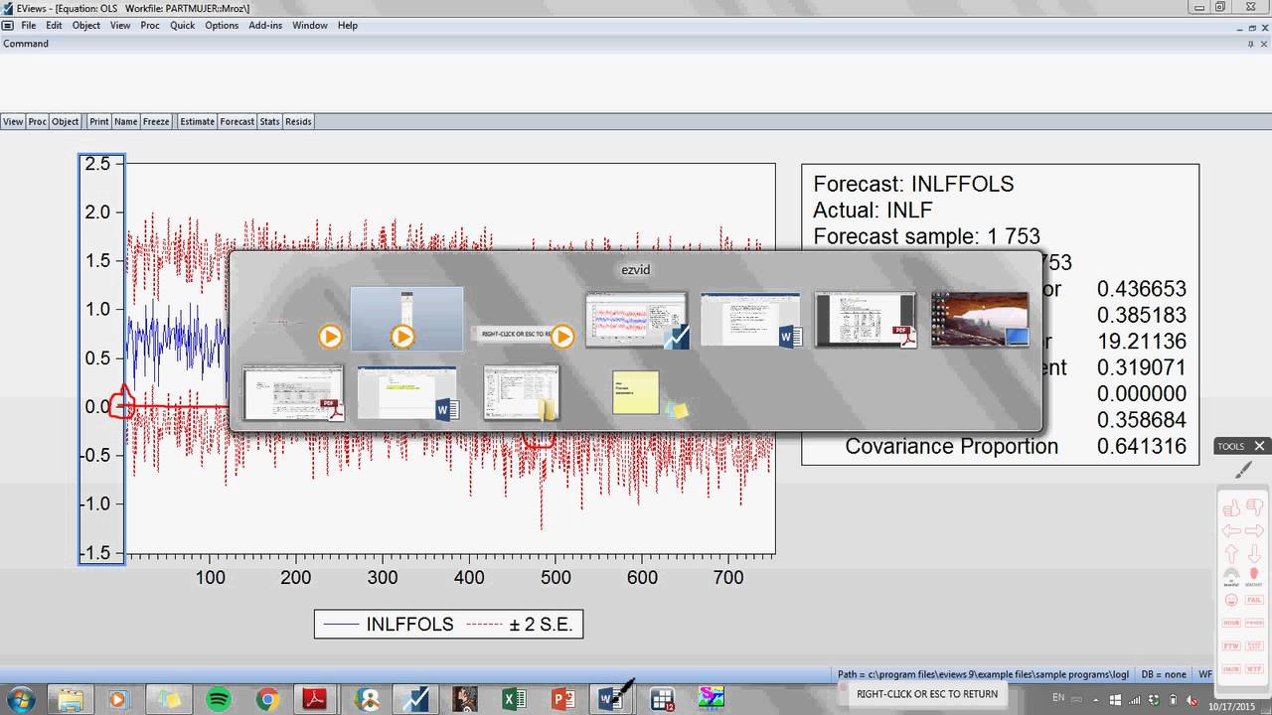Select the blue ezvid tools window thumbnail
The image size is (1272, 715).
coord(406,319)
